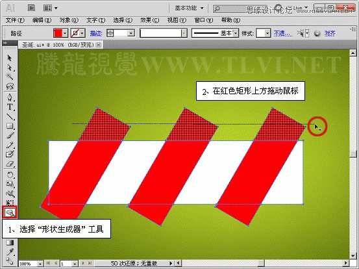Click the status bar info arrow after 无重做
The height and width of the screenshot is (269, 359).
(x=171, y=264)
